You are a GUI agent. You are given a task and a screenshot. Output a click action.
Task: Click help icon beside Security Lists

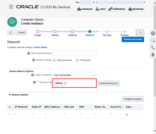34,82
